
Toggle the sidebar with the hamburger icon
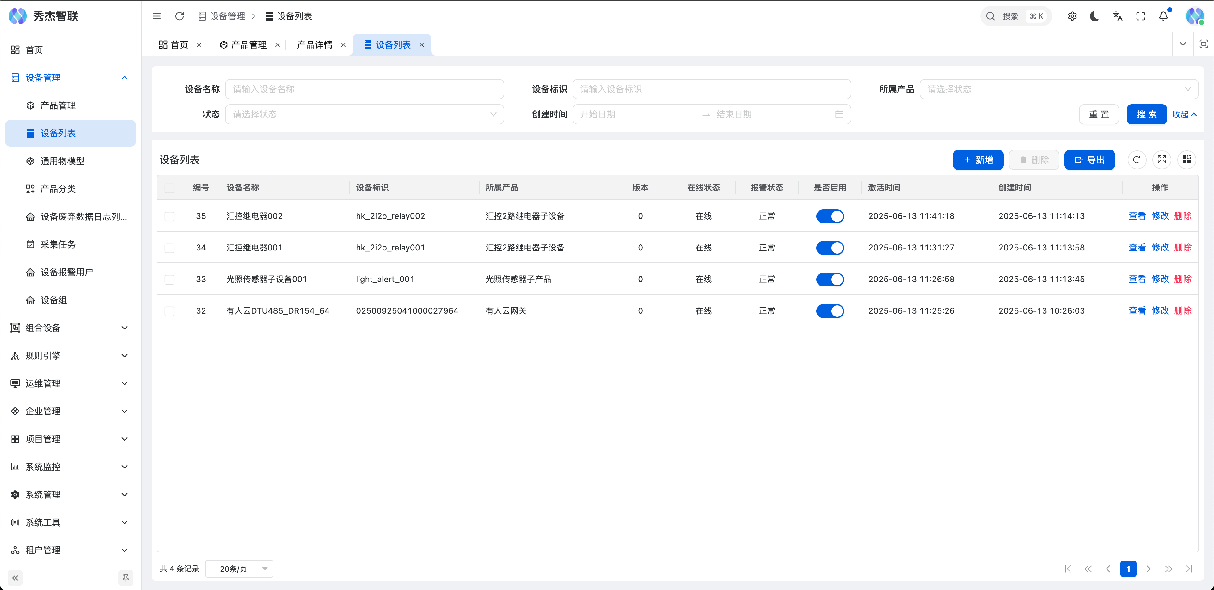coord(157,15)
